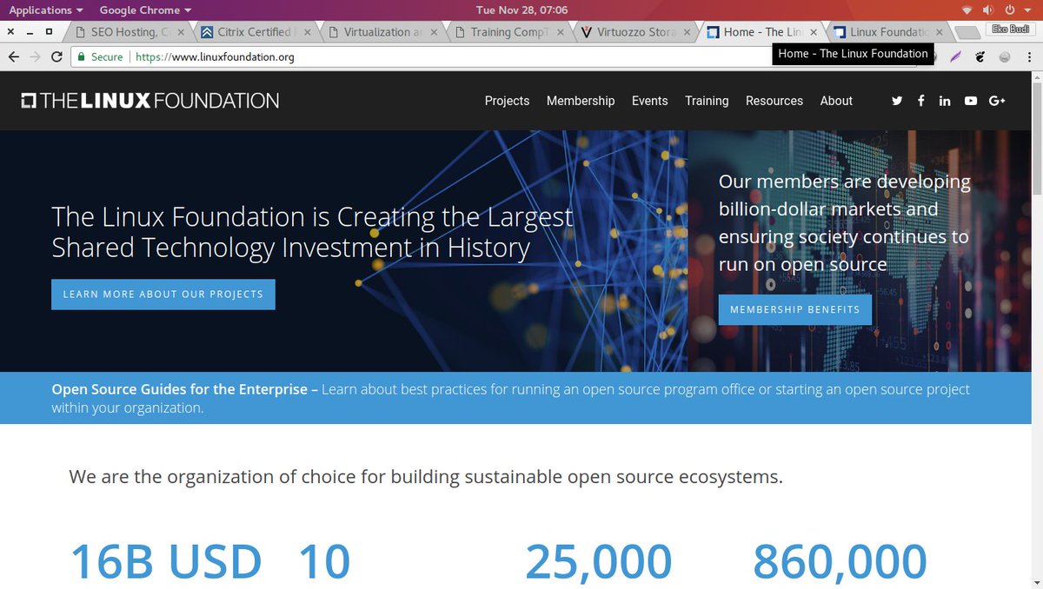
Task: Open the clock and calendar dropdown
Action: pos(521,10)
